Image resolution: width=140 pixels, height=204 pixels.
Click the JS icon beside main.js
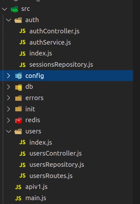tap(18, 198)
